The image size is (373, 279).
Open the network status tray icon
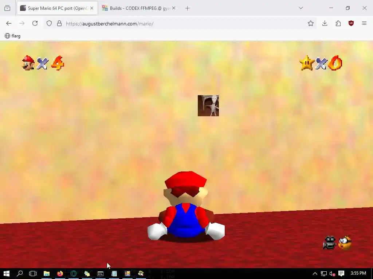(x=323, y=274)
